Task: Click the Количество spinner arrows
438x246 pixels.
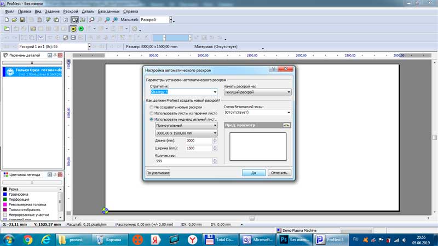Action: tap(215, 161)
